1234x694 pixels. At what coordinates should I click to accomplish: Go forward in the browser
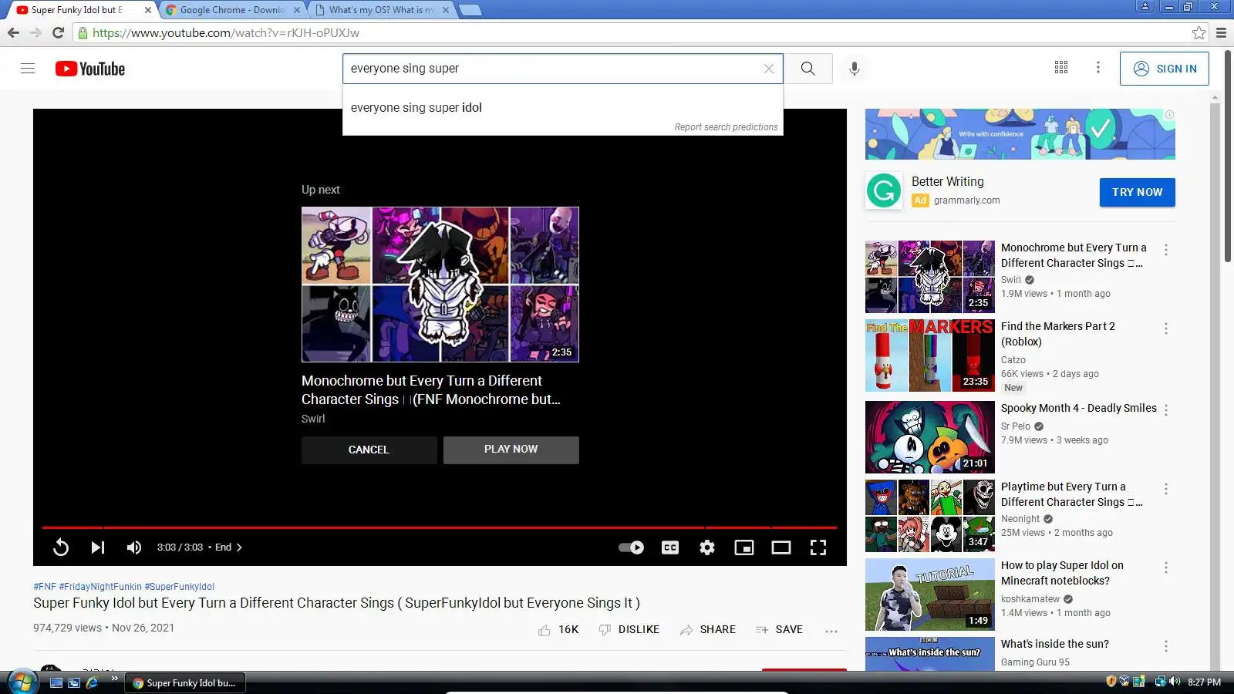point(35,32)
